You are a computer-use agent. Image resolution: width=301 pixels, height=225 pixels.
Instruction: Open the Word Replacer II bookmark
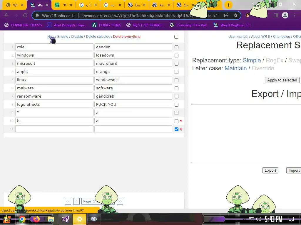[232, 25]
